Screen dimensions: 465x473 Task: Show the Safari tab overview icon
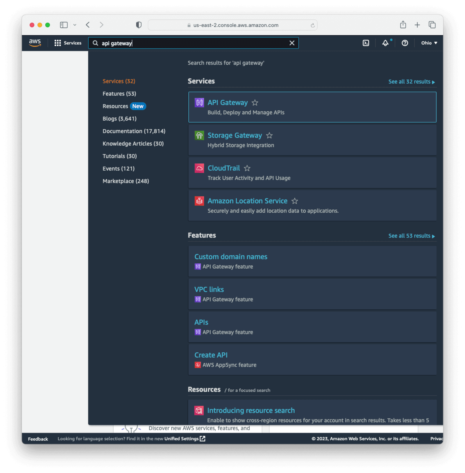coord(432,25)
